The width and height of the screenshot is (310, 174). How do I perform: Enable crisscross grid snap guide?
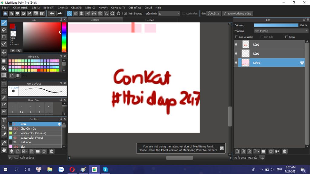pos(82,13)
